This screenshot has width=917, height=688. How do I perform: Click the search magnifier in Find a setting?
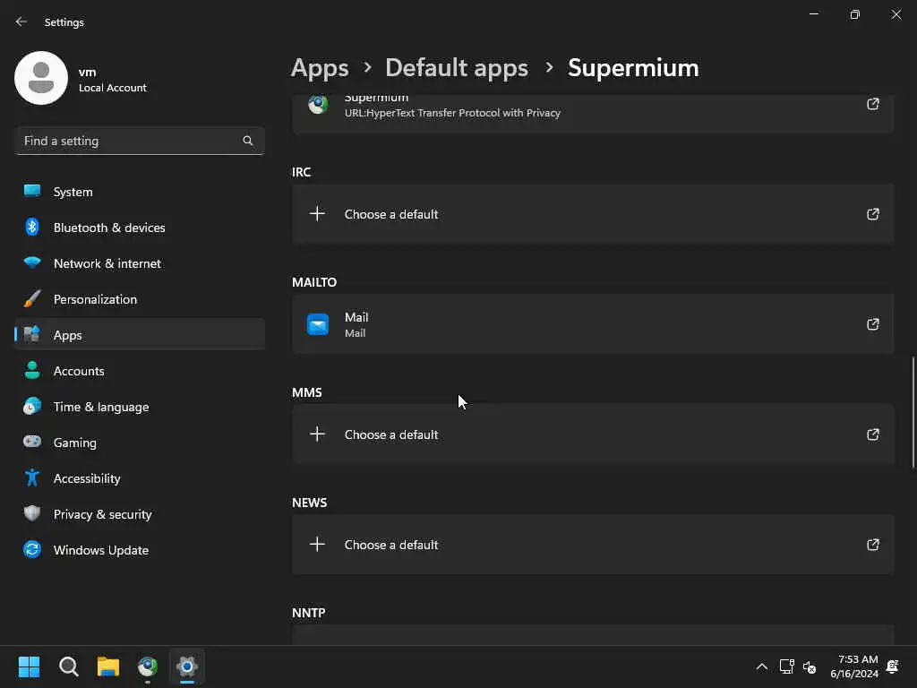point(248,141)
